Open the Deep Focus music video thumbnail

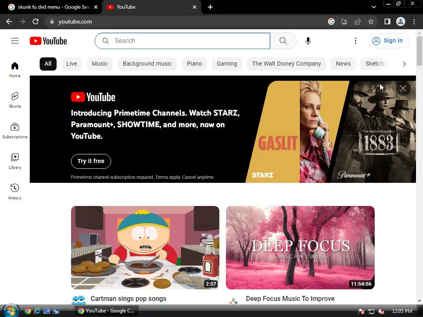pyautogui.click(x=300, y=248)
